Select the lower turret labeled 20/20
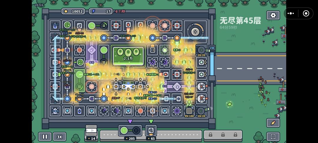 pos(201,111)
